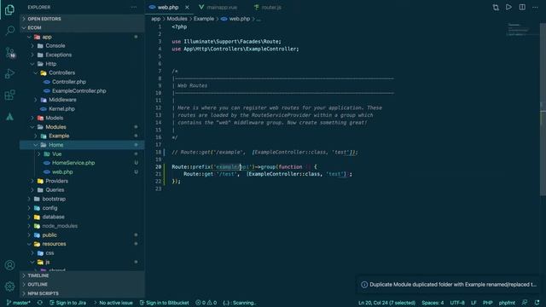Open ExampleController.php file
The image size is (546, 307).
tap(82, 91)
